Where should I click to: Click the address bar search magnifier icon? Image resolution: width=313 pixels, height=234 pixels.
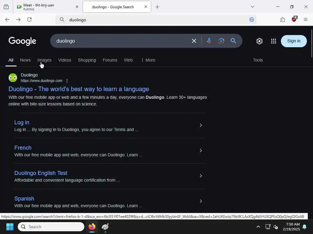coord(62,19)
